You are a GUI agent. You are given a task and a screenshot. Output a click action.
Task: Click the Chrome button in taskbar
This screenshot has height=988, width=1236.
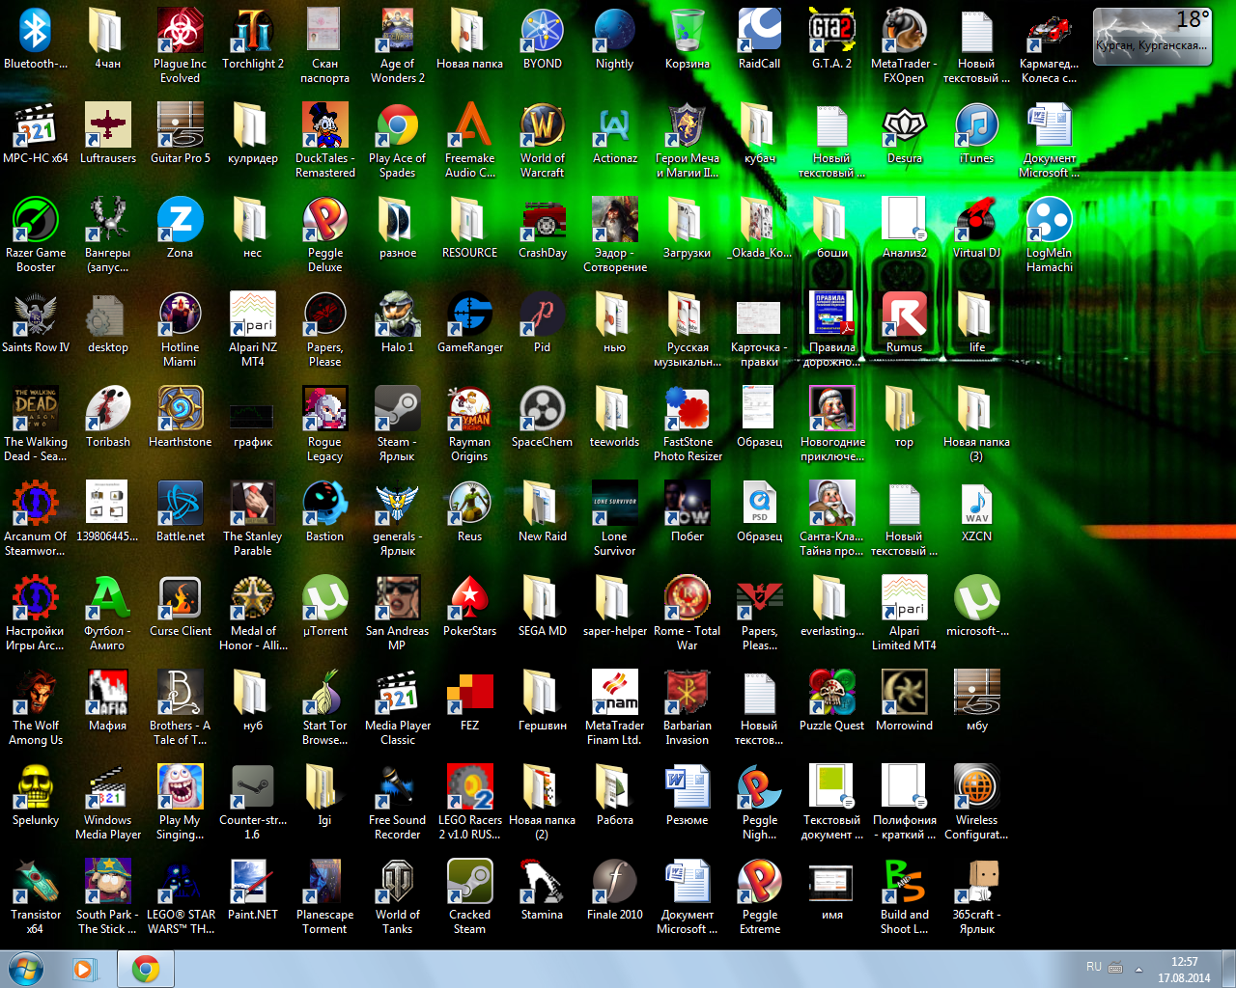click(146, 969)
